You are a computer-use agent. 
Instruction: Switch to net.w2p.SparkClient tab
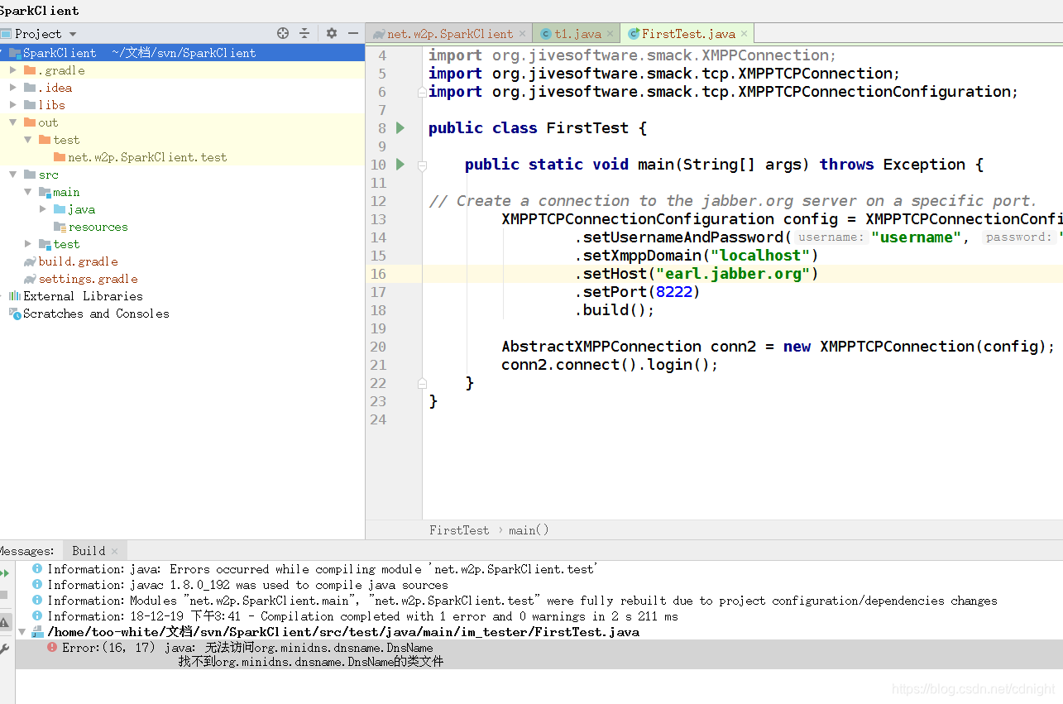(450, 34)
